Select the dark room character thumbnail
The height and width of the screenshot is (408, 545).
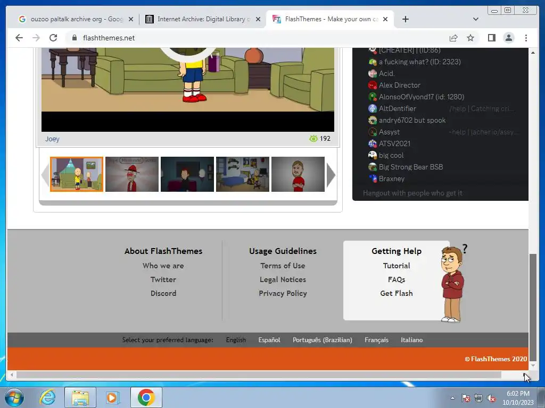[x=187, y=174]
